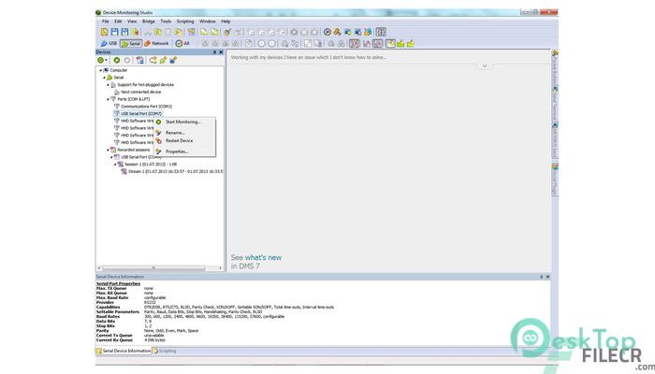Open the View menu
The height and width of the screenshot is (374, 655).
pyautogui.click(x=132, y=22)
